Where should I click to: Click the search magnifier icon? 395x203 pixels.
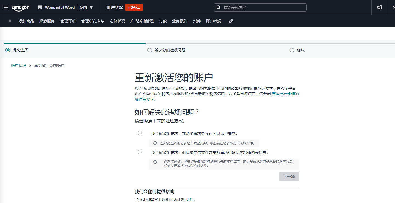pyautogui.click(x=218, y=7)
